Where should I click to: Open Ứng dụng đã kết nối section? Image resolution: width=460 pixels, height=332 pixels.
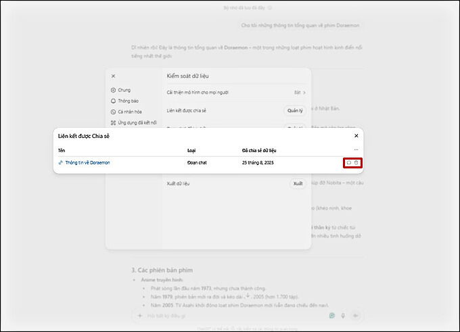point(137,122)
